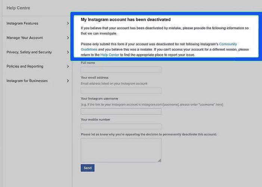Select Instagram for Businesses in the sidebar
This screenshot has height=187, width=262.
[x=27, y=81]
